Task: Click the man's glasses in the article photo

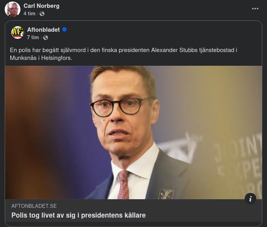Action: 118,105
